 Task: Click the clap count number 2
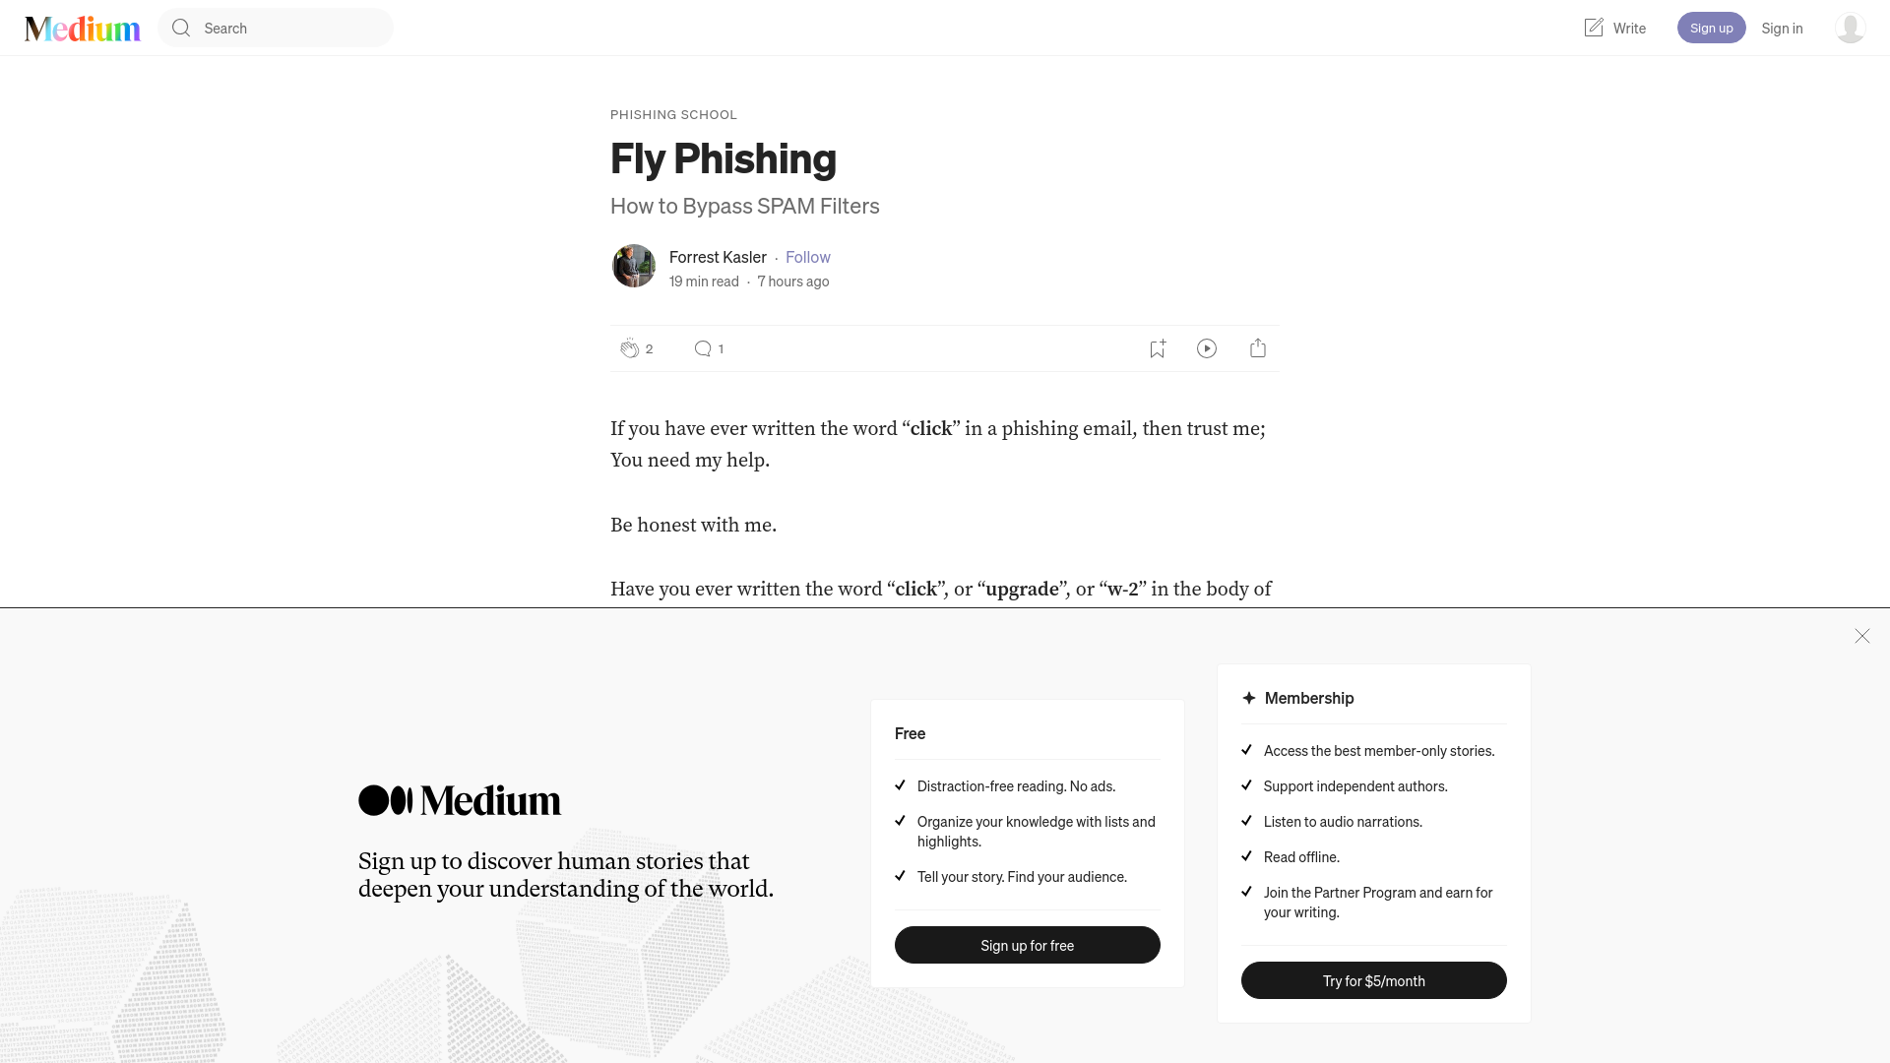(649, 347)
